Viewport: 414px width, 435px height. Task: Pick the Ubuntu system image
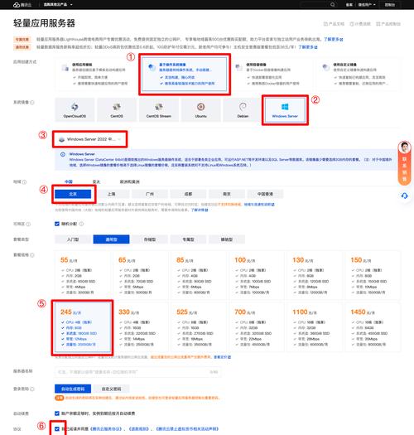(x=200, y=110)
